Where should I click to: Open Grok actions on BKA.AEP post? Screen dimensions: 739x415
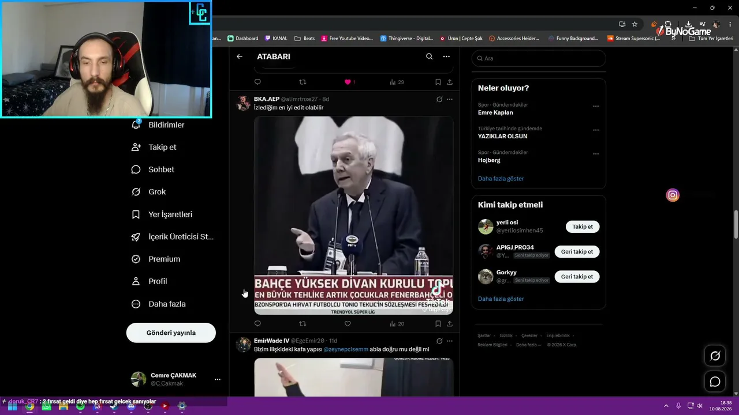click(439, 99)
